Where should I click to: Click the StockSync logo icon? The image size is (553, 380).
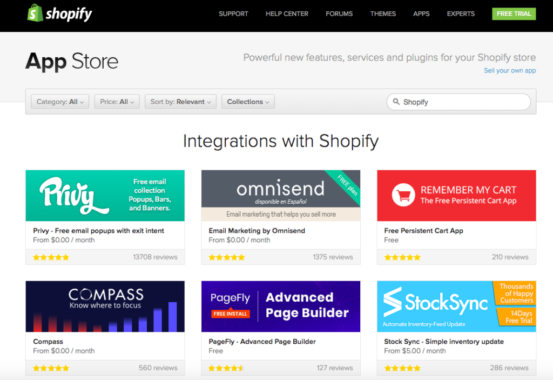click(393, 302)
